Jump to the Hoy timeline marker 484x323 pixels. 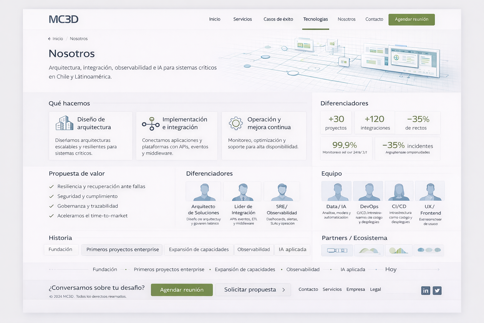click(x=391, y=269)
